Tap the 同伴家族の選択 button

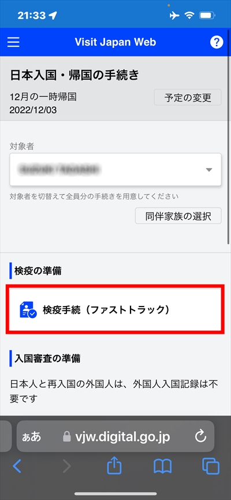tap(178, 216)
